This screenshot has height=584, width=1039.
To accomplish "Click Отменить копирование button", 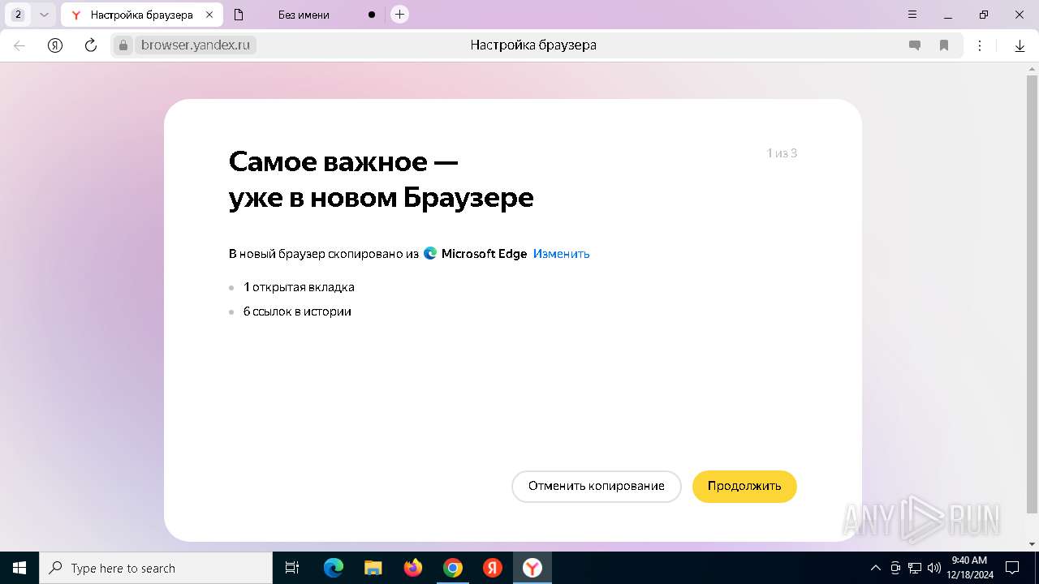I will (597, 487).
